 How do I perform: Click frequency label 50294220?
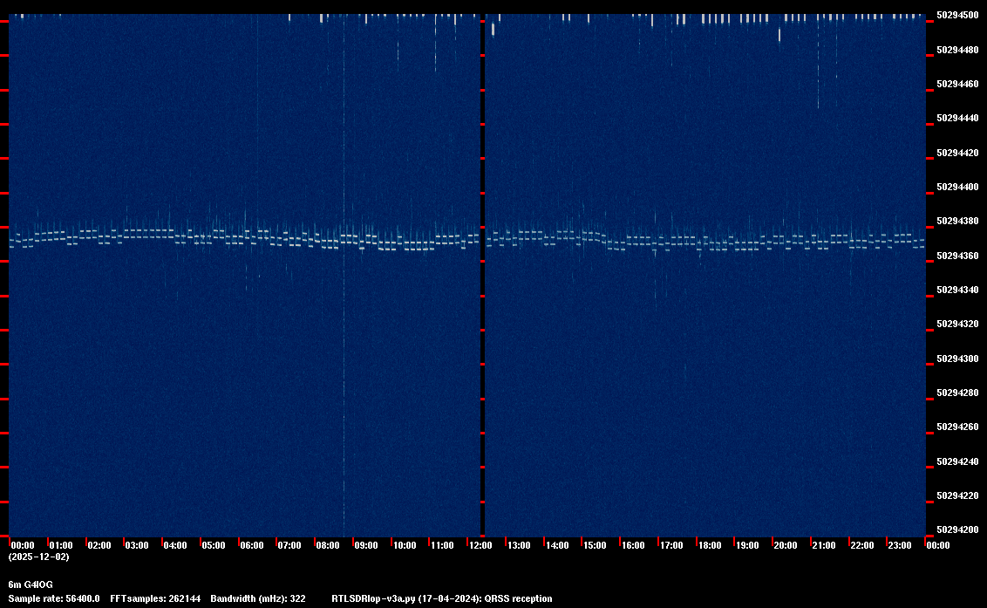coord(958,495)
